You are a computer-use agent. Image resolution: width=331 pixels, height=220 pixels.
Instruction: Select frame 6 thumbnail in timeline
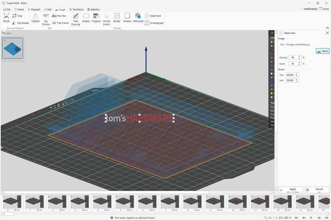[x=148, y=202]
